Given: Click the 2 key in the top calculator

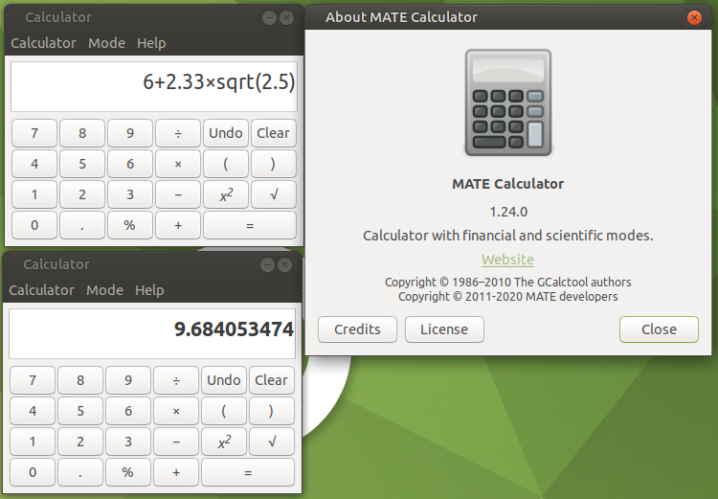Looking at the screenshot, I should tap(82, 194).
